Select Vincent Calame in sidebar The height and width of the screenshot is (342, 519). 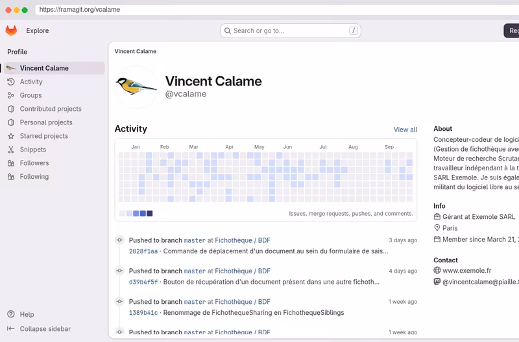(x=54, y=68)
